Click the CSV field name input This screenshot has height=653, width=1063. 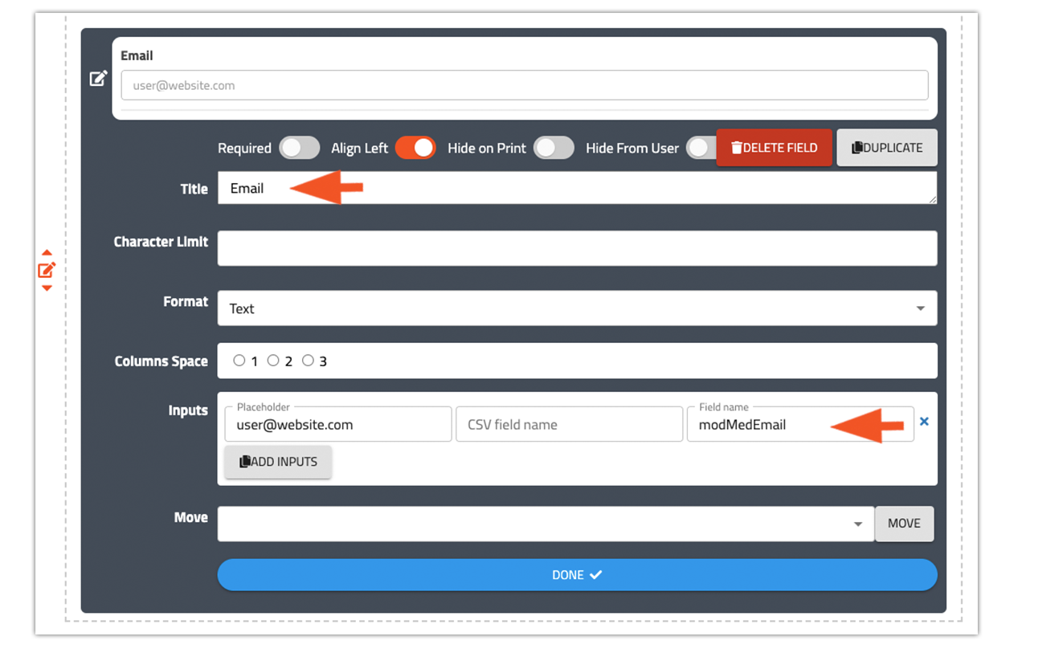[569, 424]
